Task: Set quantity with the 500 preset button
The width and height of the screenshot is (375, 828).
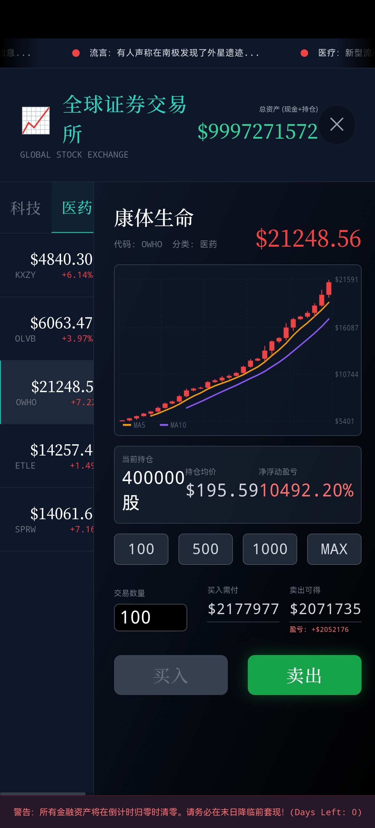Action: 206,549
